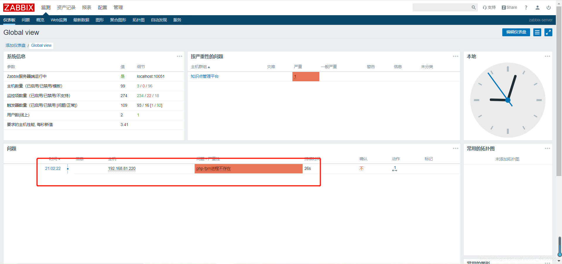Switch to the 概览 submenu tab
This screenshot has height=264, width=562.
point(40,20)
